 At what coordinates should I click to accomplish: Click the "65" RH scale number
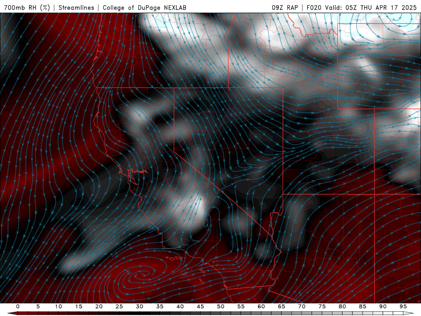click(x=282, y=307)
